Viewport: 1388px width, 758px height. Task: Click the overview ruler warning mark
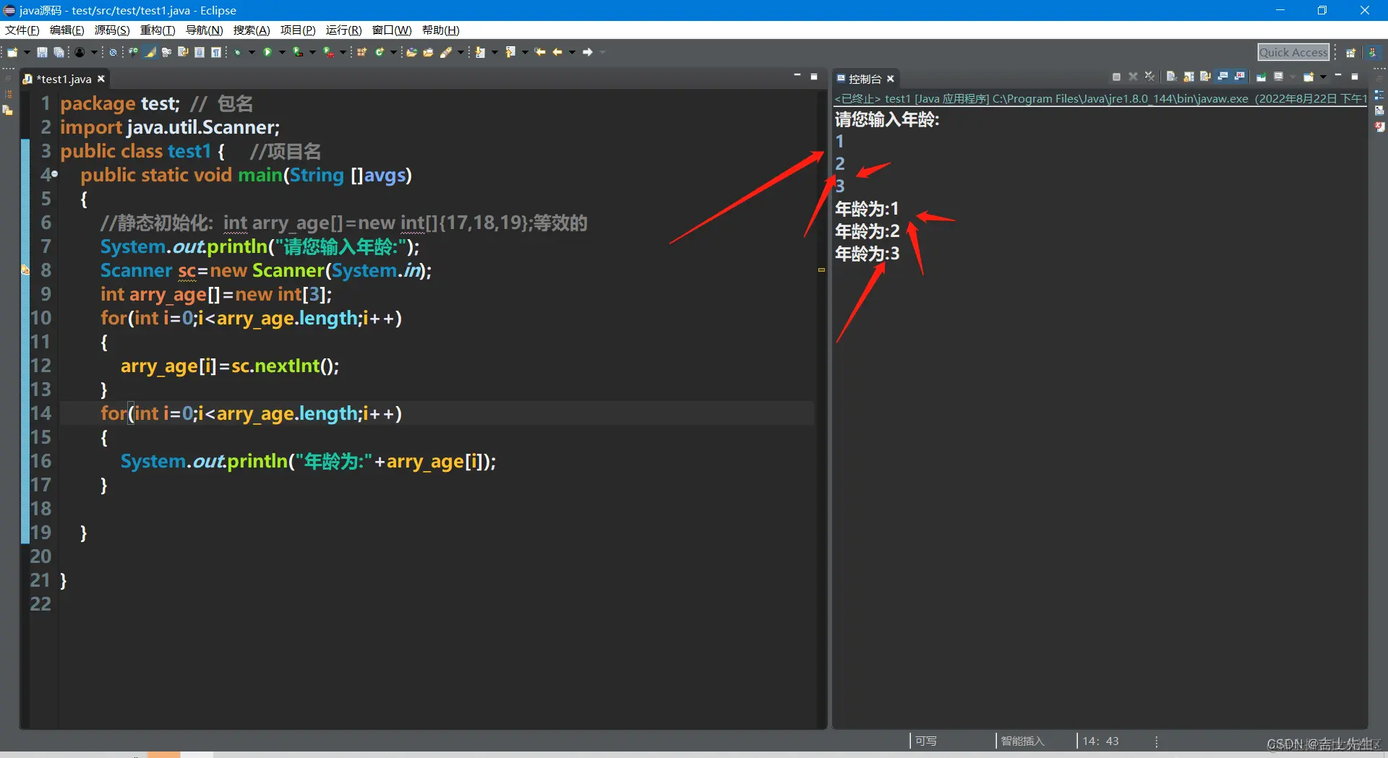click(x=821, y=270)
